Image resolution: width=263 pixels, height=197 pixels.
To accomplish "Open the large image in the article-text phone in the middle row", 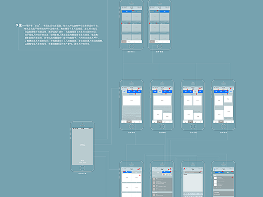I will point(131,101).
